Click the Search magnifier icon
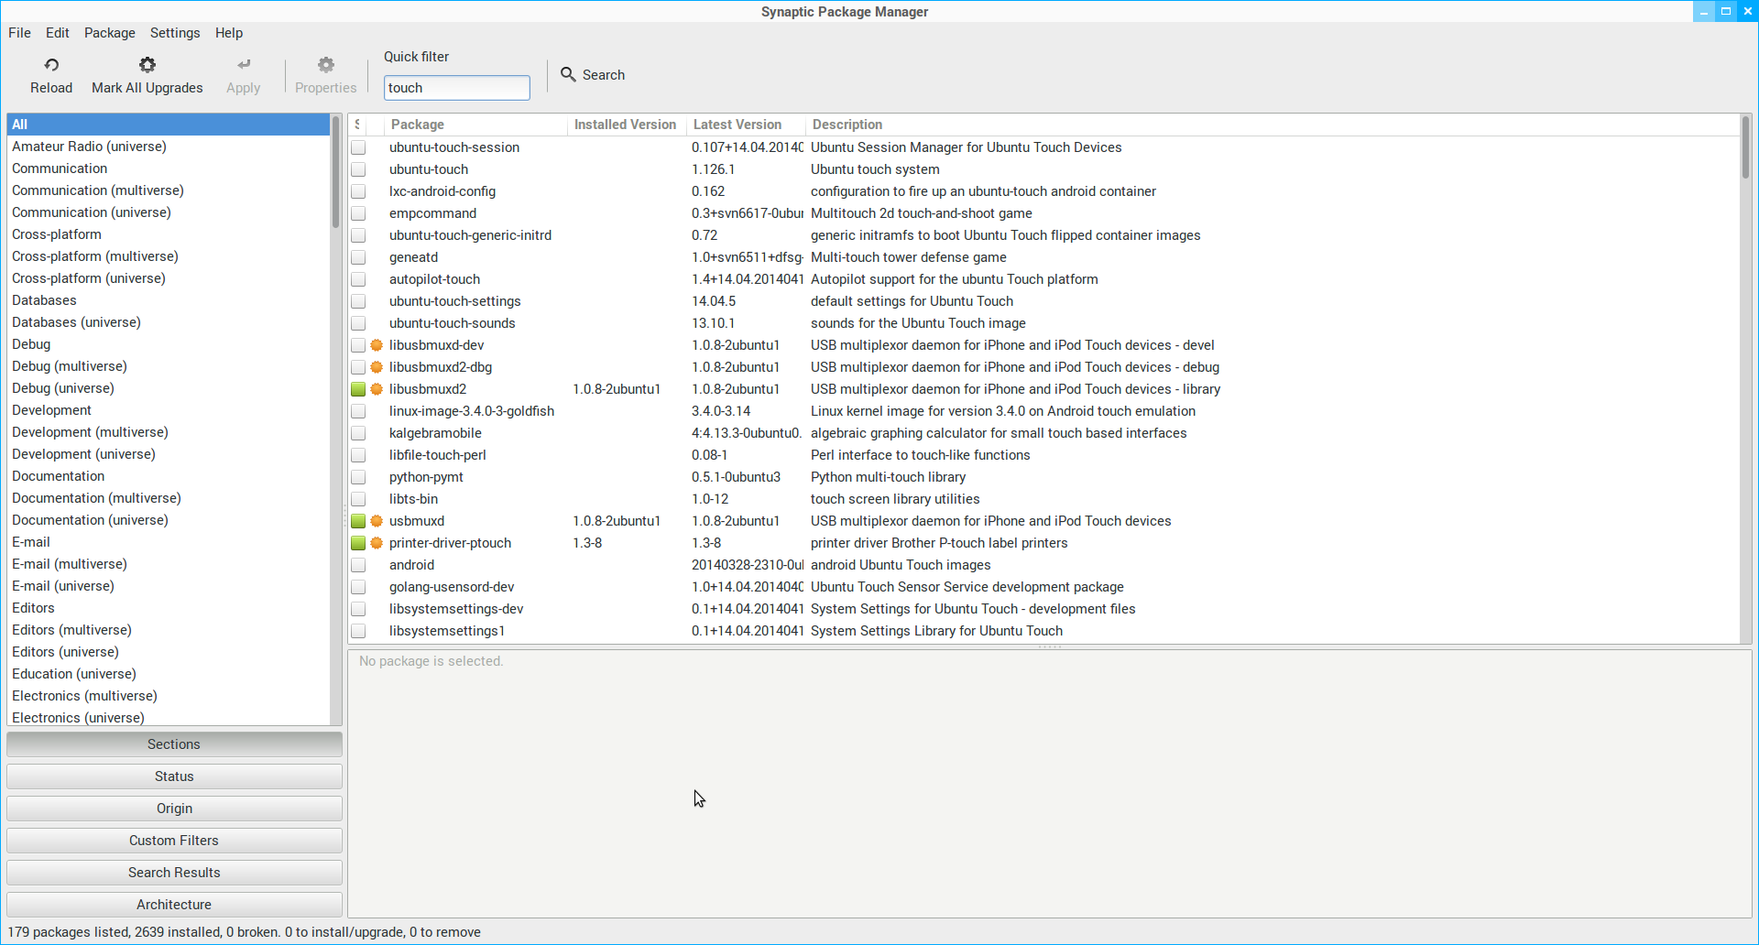 coord(568,74)
